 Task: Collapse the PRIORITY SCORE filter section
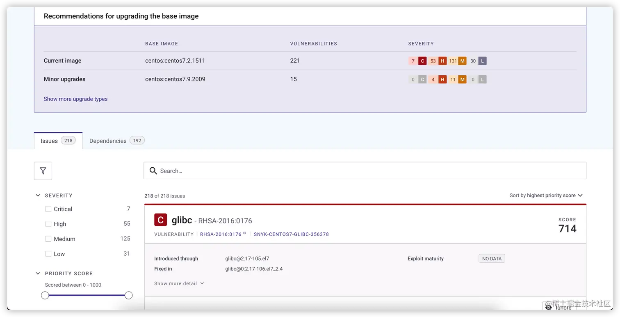pos(38,273)
